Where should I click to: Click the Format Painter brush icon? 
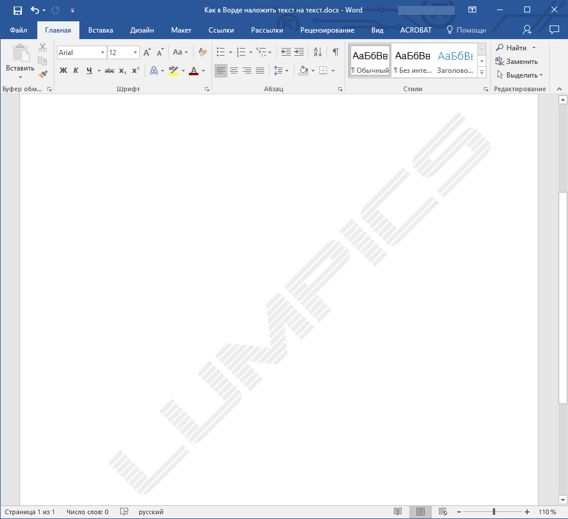click(x=43, y=74)
